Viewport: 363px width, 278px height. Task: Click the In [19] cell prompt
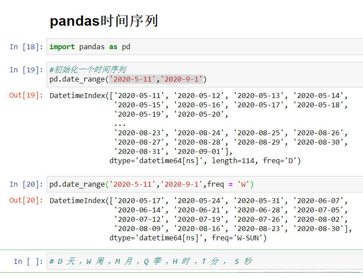26,70
